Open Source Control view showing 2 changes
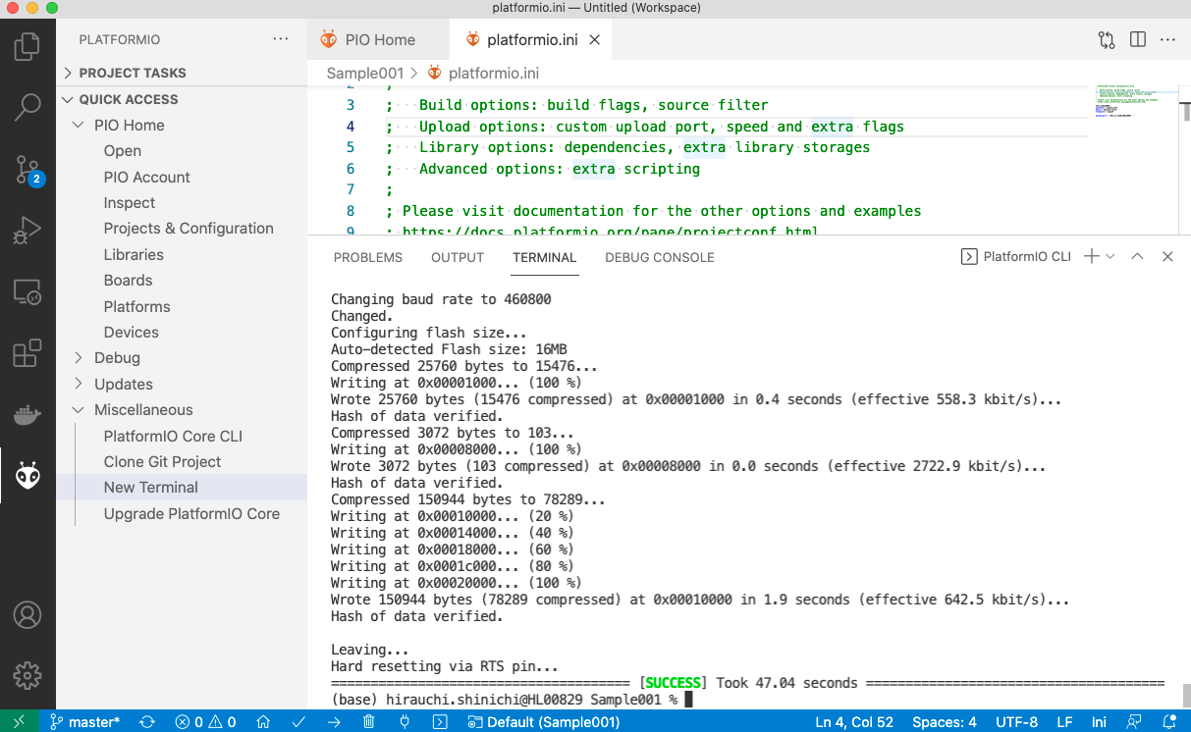 (27, 169)
